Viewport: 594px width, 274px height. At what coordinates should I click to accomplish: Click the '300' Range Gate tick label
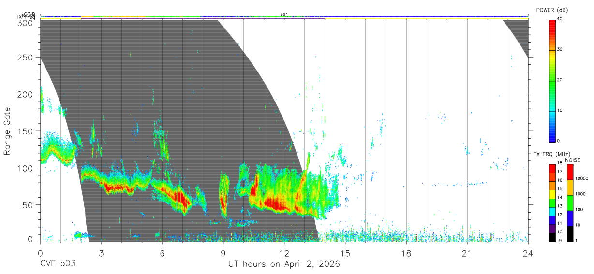click(x=25, y=23)
